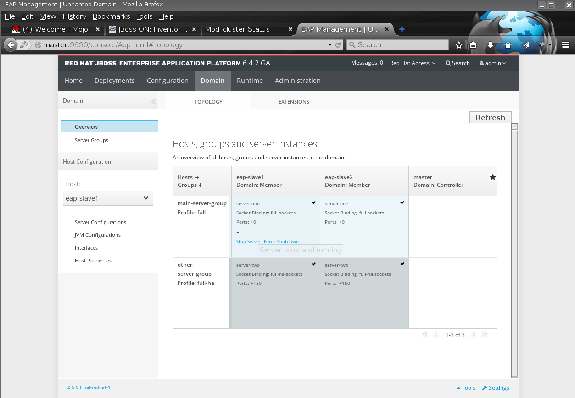The width and height of the screenshot is (575, 398).
Task: Close the JBoss ON: Inventory tab
Action: 194,29
